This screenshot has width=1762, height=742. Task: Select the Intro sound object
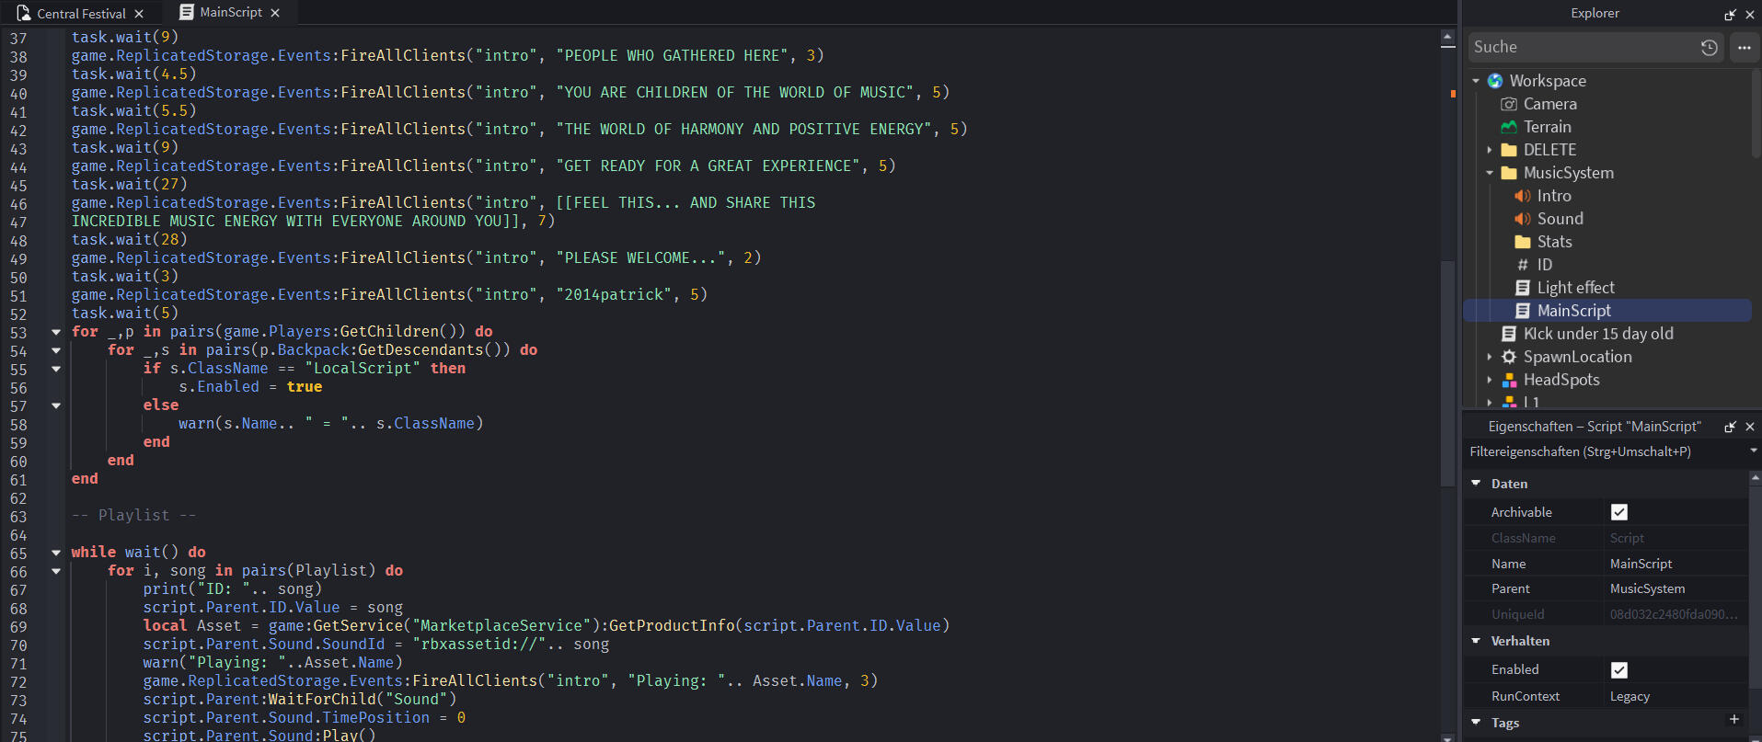1553,196
